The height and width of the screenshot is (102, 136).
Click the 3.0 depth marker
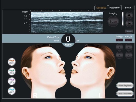tap(26, 19)
